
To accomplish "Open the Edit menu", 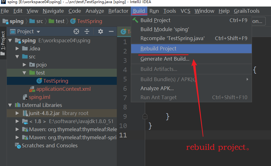I will [x=18, y=11].
